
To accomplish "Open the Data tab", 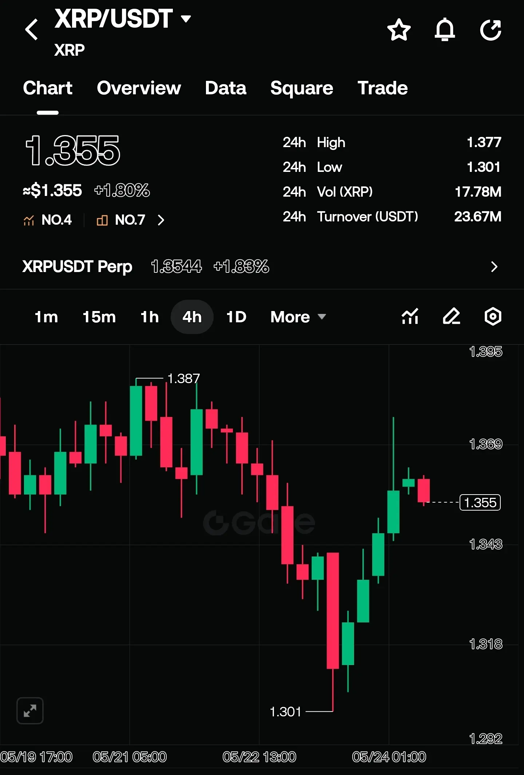I will (x=226, y=88).
